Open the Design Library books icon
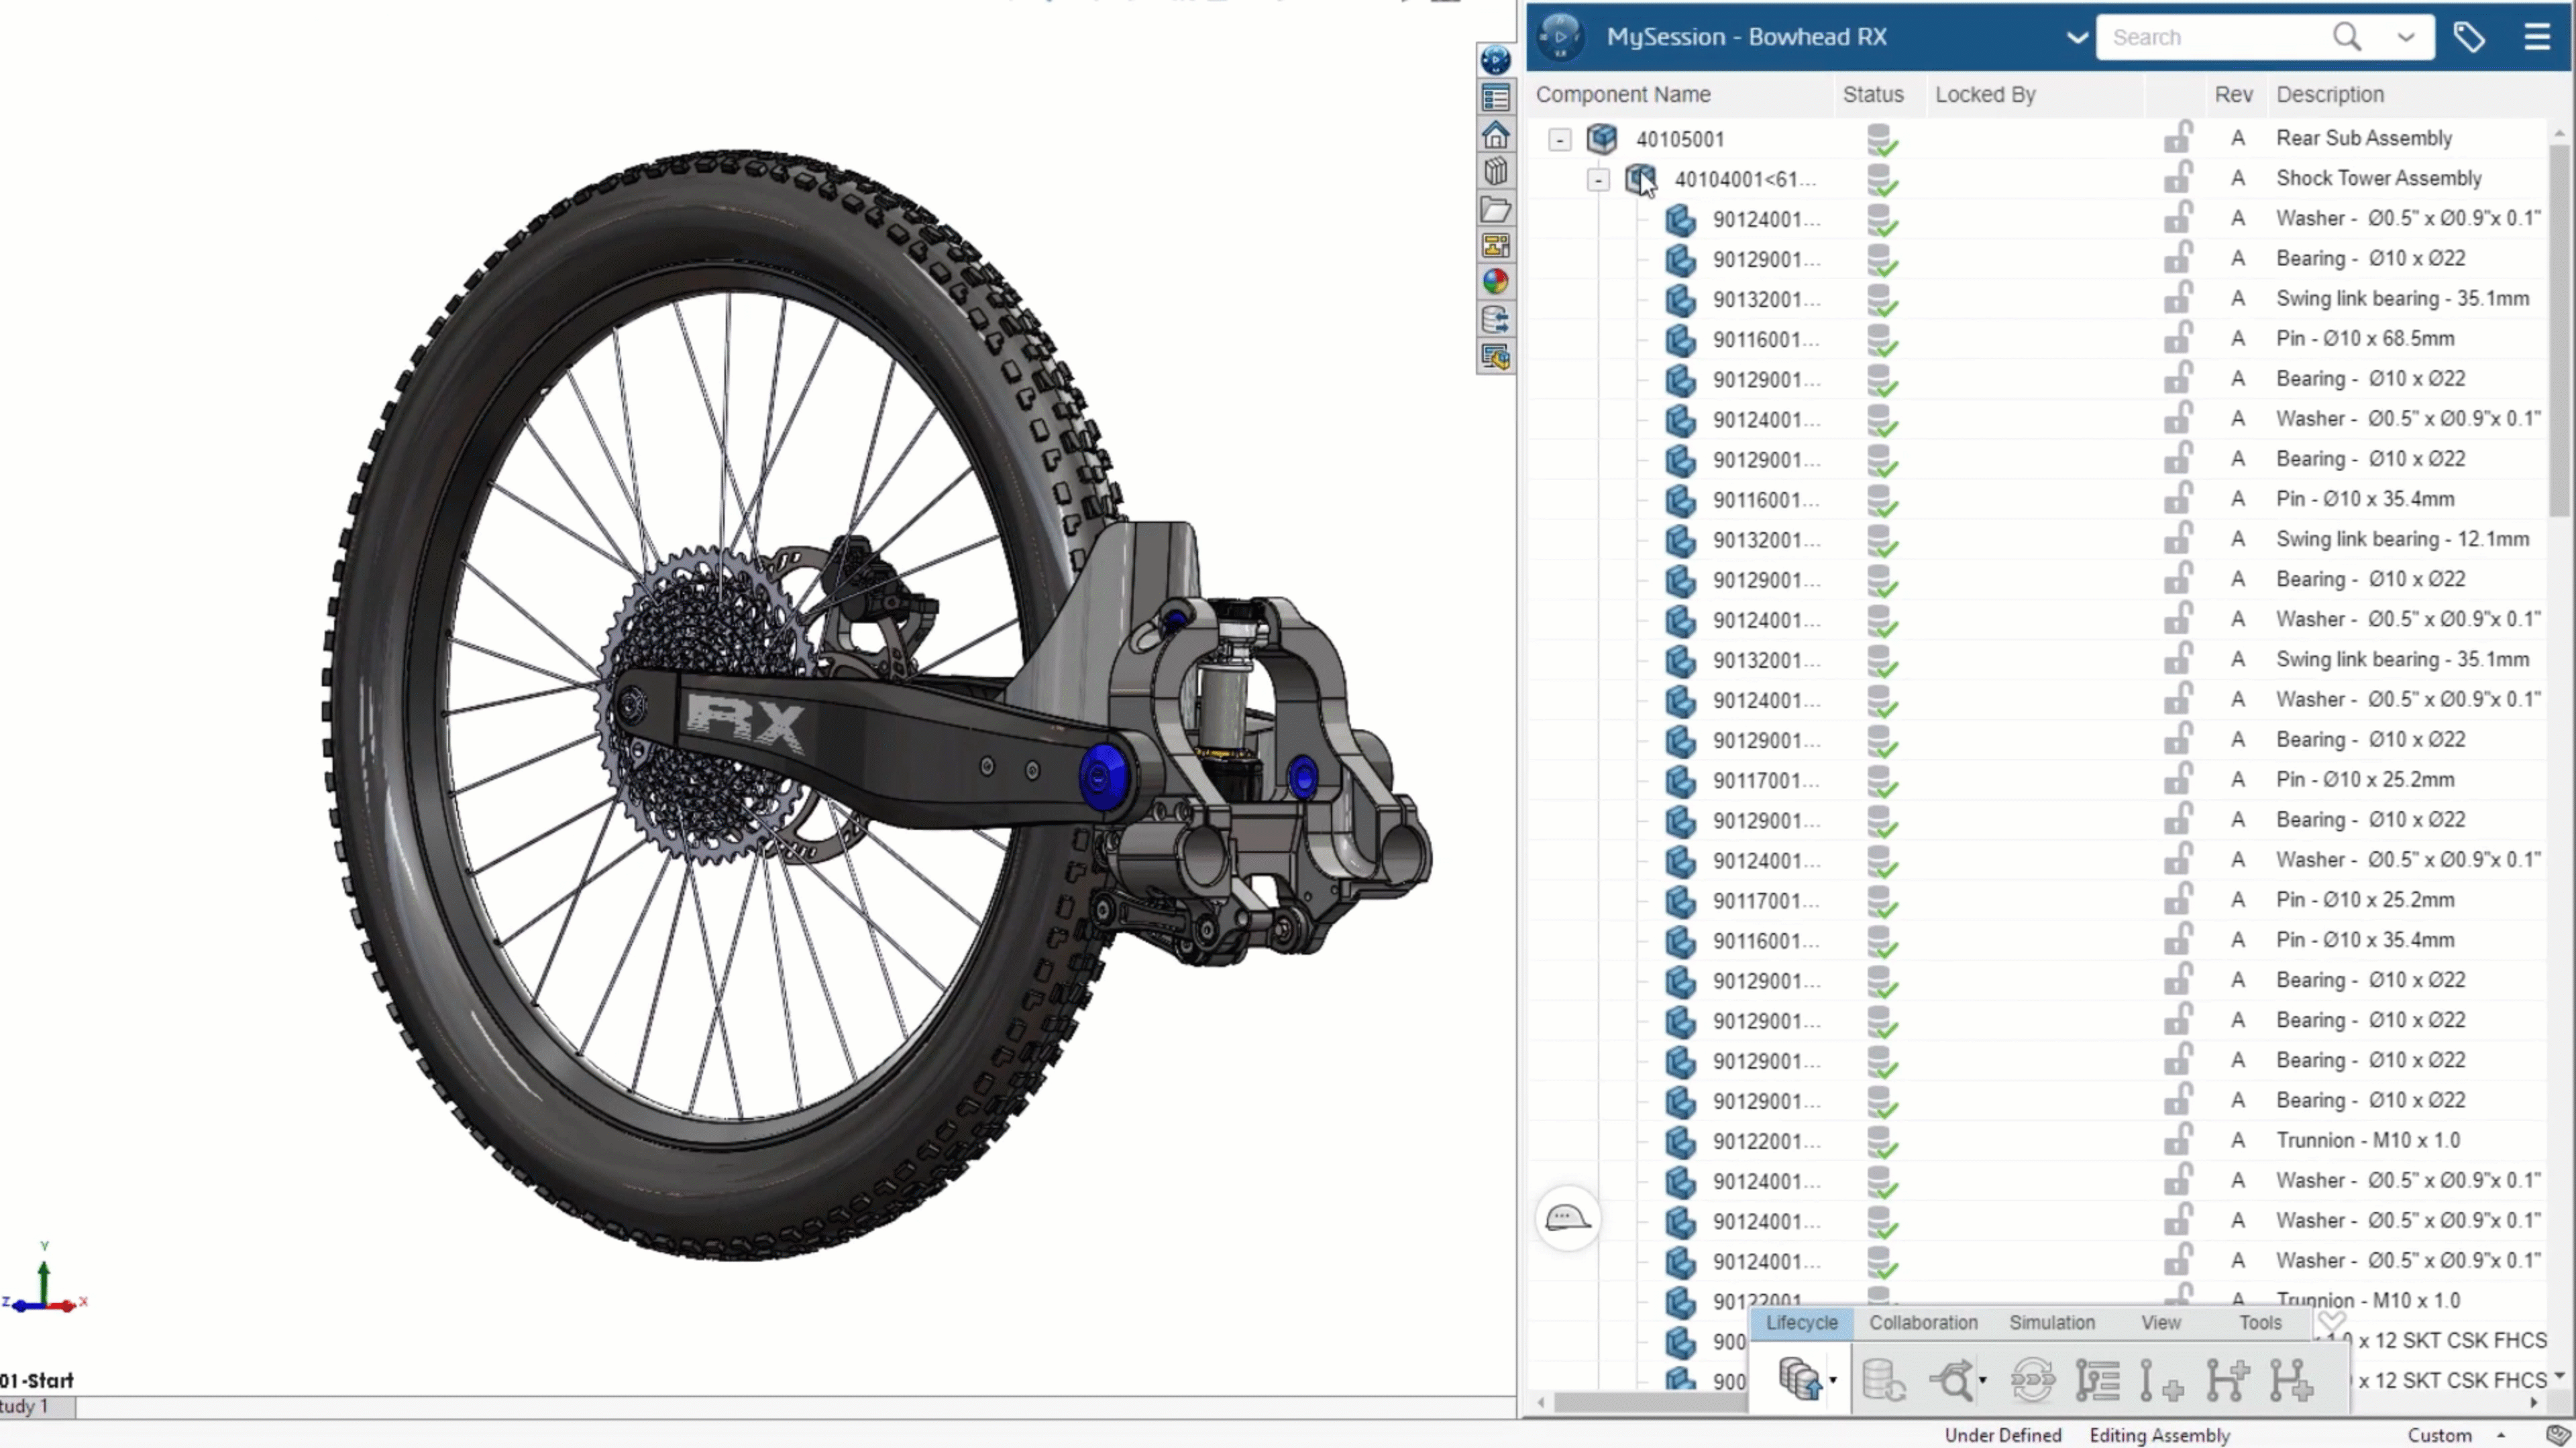Viewport: 2576px width, 1448px height. point(1495,171)
